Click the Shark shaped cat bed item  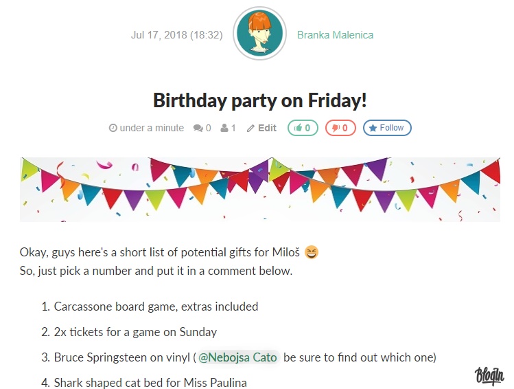150,383
